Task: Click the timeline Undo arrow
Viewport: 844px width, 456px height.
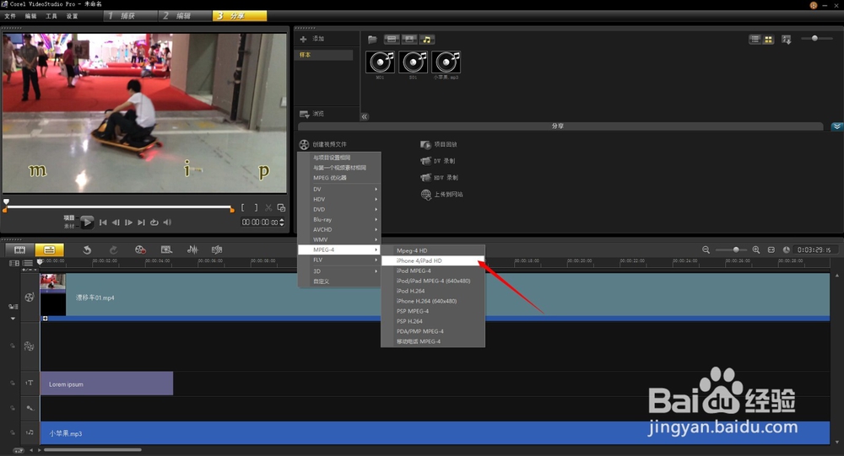Action: click(87, 249)
